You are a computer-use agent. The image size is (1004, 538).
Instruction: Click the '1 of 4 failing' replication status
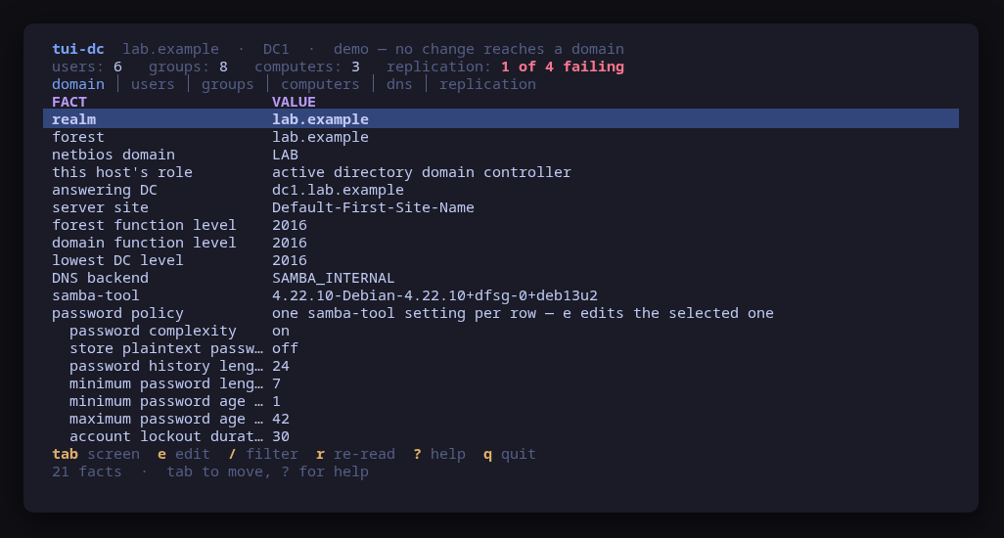(563, 67)
